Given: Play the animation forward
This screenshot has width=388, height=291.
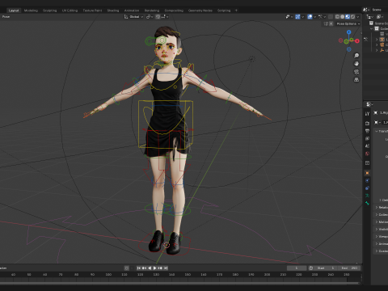Looking at the screenshot, I should click(x=154, y=268).
